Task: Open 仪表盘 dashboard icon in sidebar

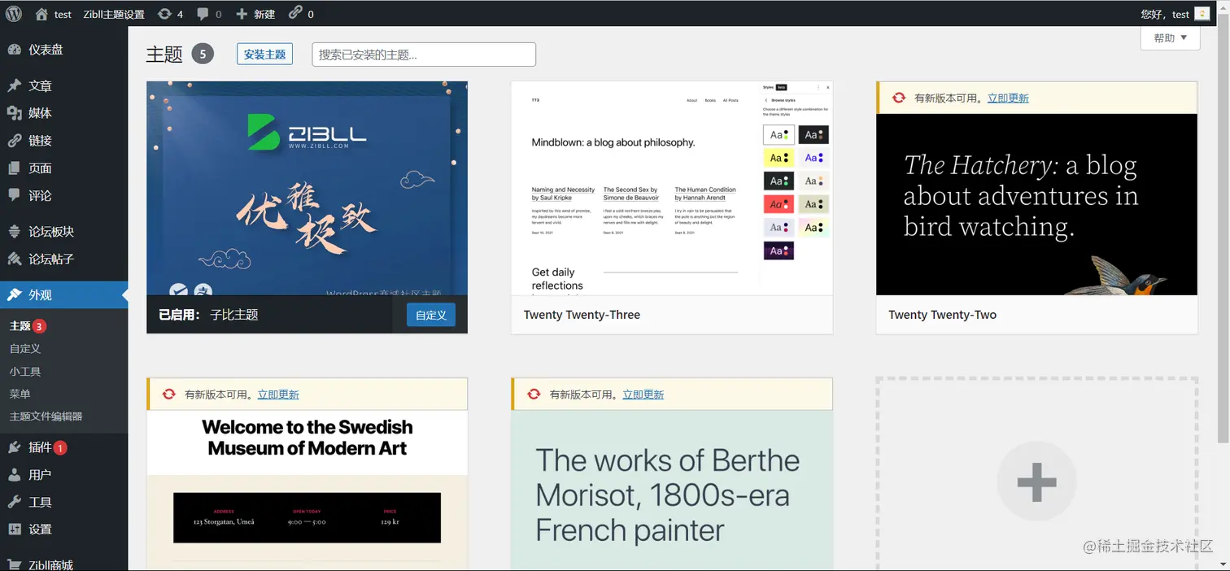Action: [x=15, y=50]
